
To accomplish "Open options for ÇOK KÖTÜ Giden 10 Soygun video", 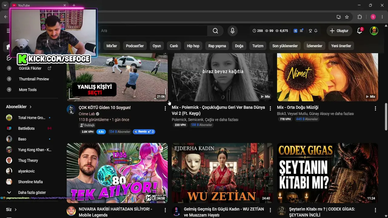I will point(165,108).
